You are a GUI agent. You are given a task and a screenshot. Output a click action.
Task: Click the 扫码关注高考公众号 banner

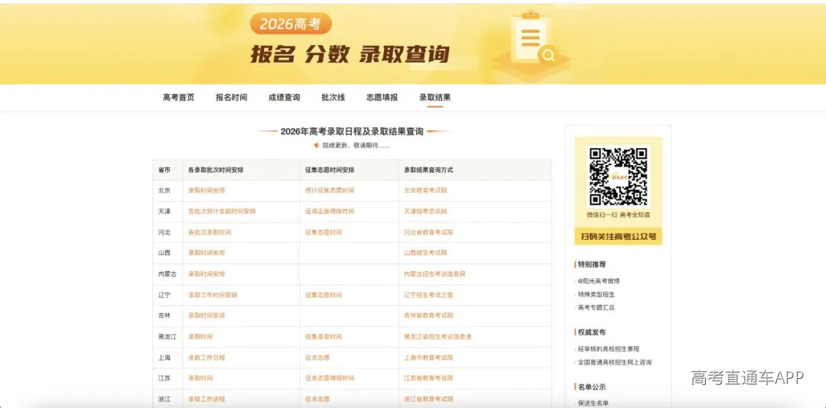619,236
